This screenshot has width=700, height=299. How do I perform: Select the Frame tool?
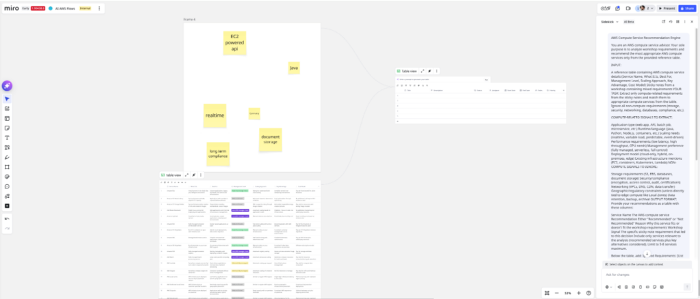click(7, 167)
